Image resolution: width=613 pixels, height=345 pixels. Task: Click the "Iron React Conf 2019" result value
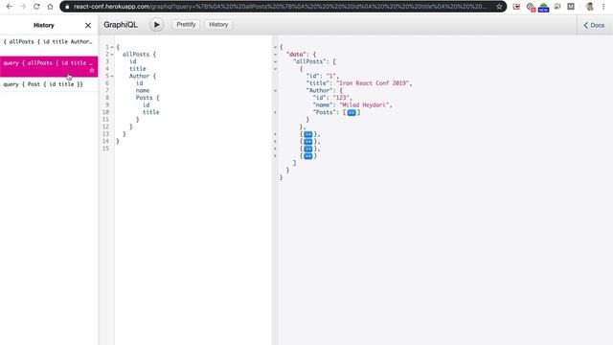[374, 83]
